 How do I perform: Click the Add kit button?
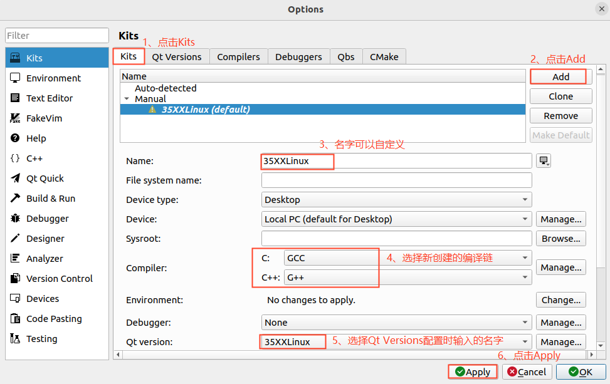[x=560, y=76]
